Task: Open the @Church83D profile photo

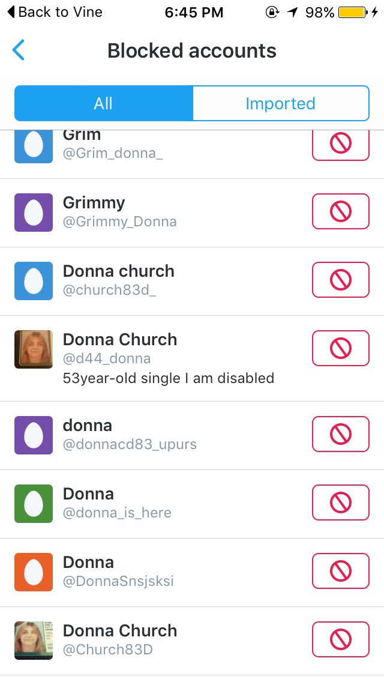Action: point(34,640)
